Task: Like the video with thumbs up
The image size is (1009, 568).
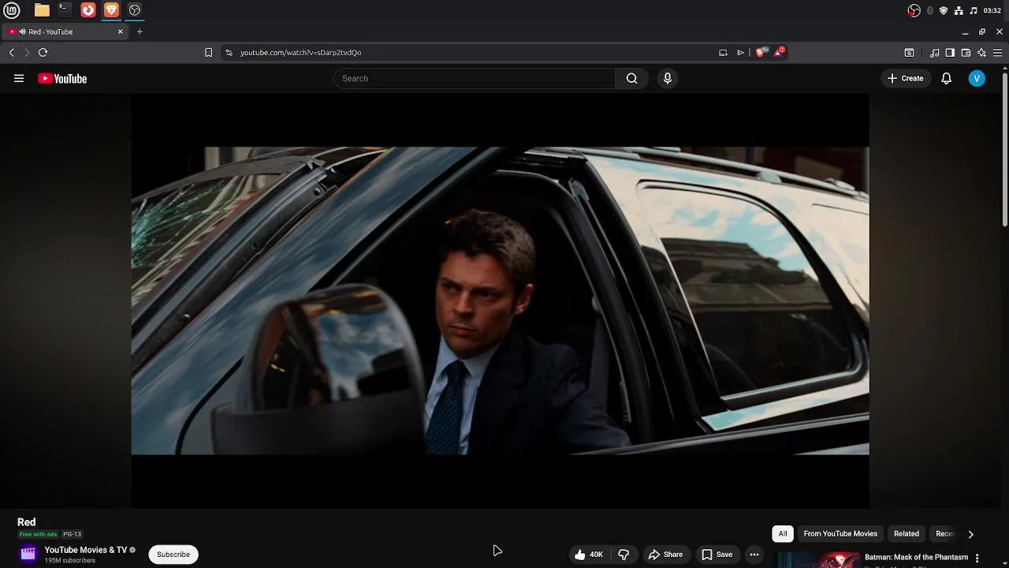Action: (589, 555)
